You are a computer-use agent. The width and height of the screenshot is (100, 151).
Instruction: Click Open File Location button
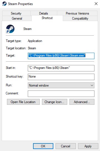coord(23,102)
